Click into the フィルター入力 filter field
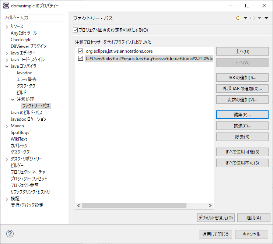The height and width of the screenshot is (244, 273). [33, 18]
